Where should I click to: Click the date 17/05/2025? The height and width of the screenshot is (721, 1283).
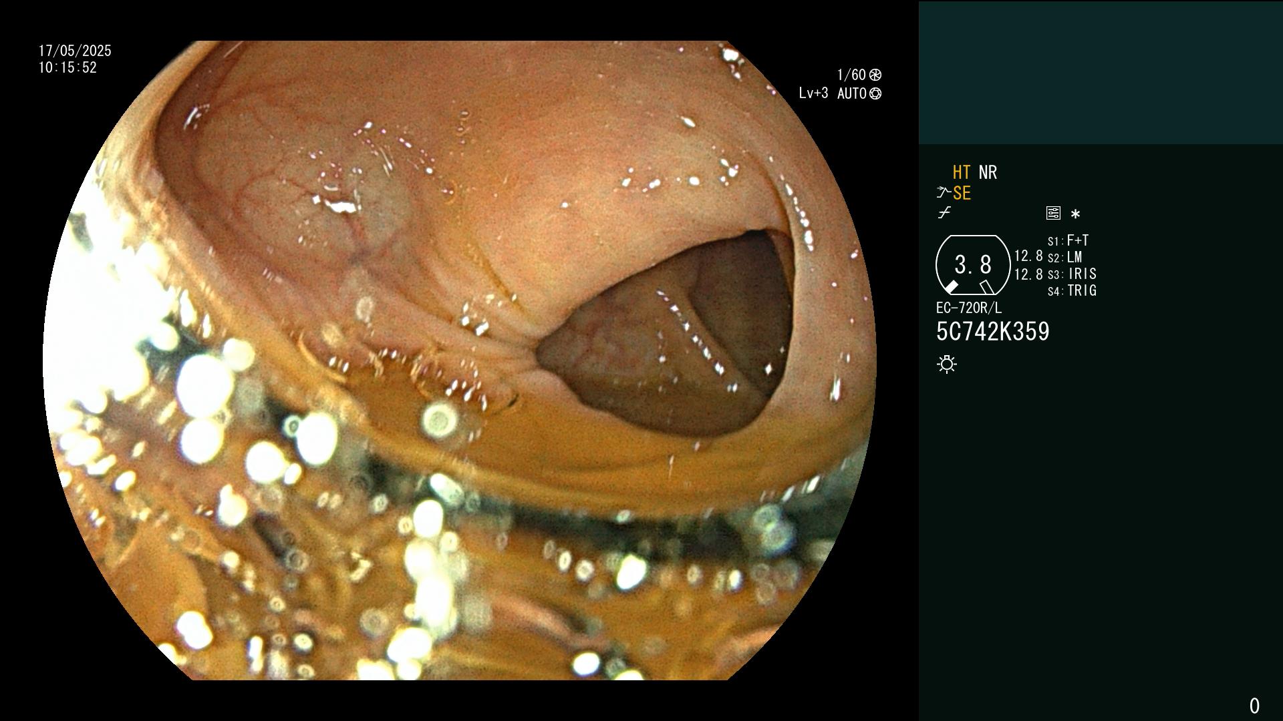75,51
